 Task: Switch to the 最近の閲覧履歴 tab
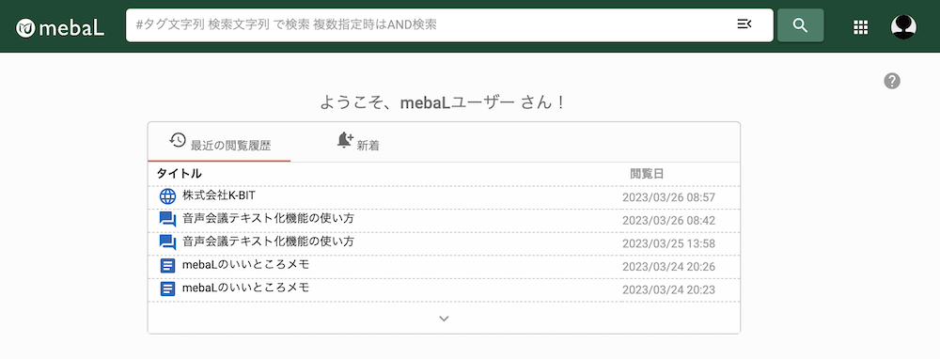219,143
